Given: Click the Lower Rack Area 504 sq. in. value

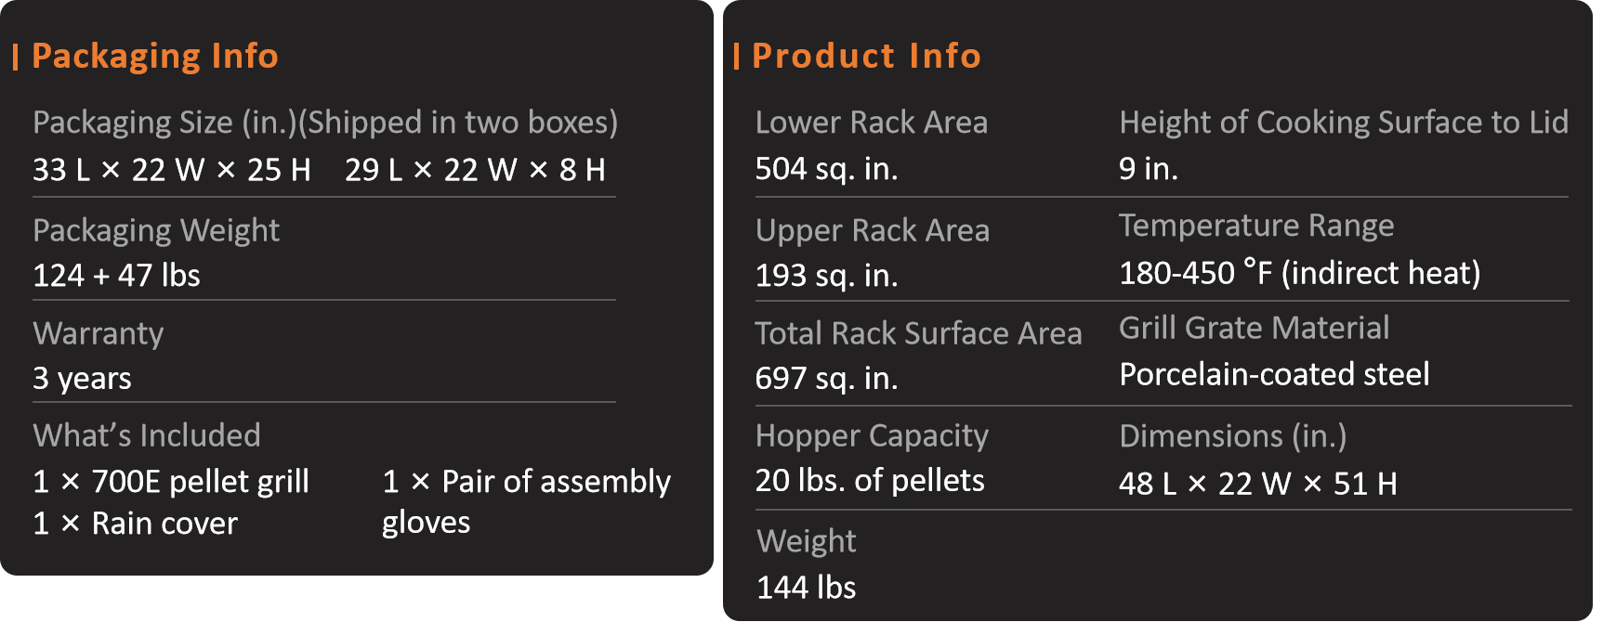Looking at the screenshot, I should [x=826, y=169].
